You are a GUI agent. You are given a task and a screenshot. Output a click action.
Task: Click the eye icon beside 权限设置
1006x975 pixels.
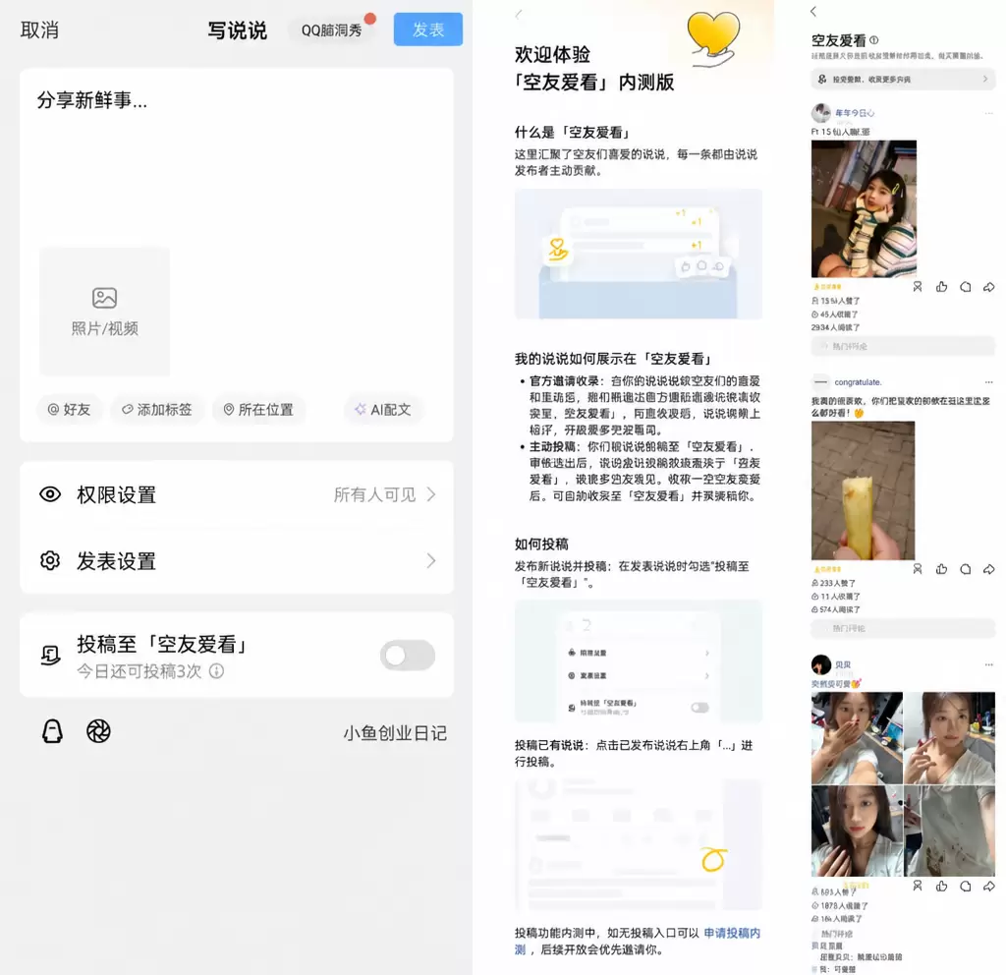[50, 495]
